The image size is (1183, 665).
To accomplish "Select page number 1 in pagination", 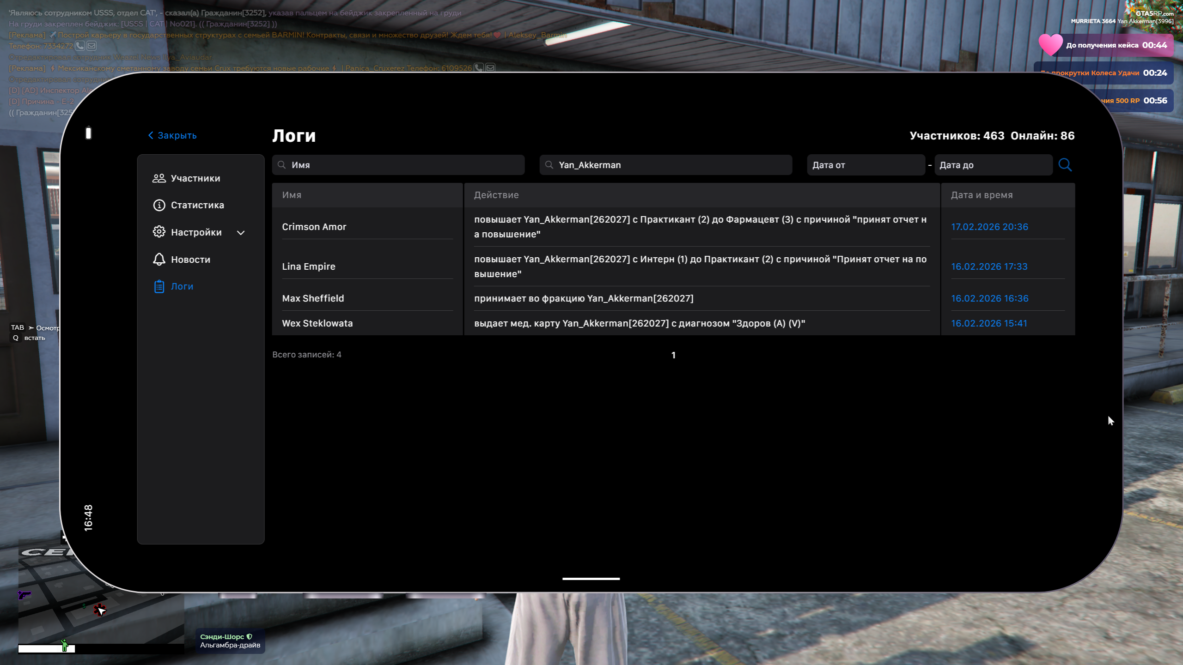I will pos(673,355).
